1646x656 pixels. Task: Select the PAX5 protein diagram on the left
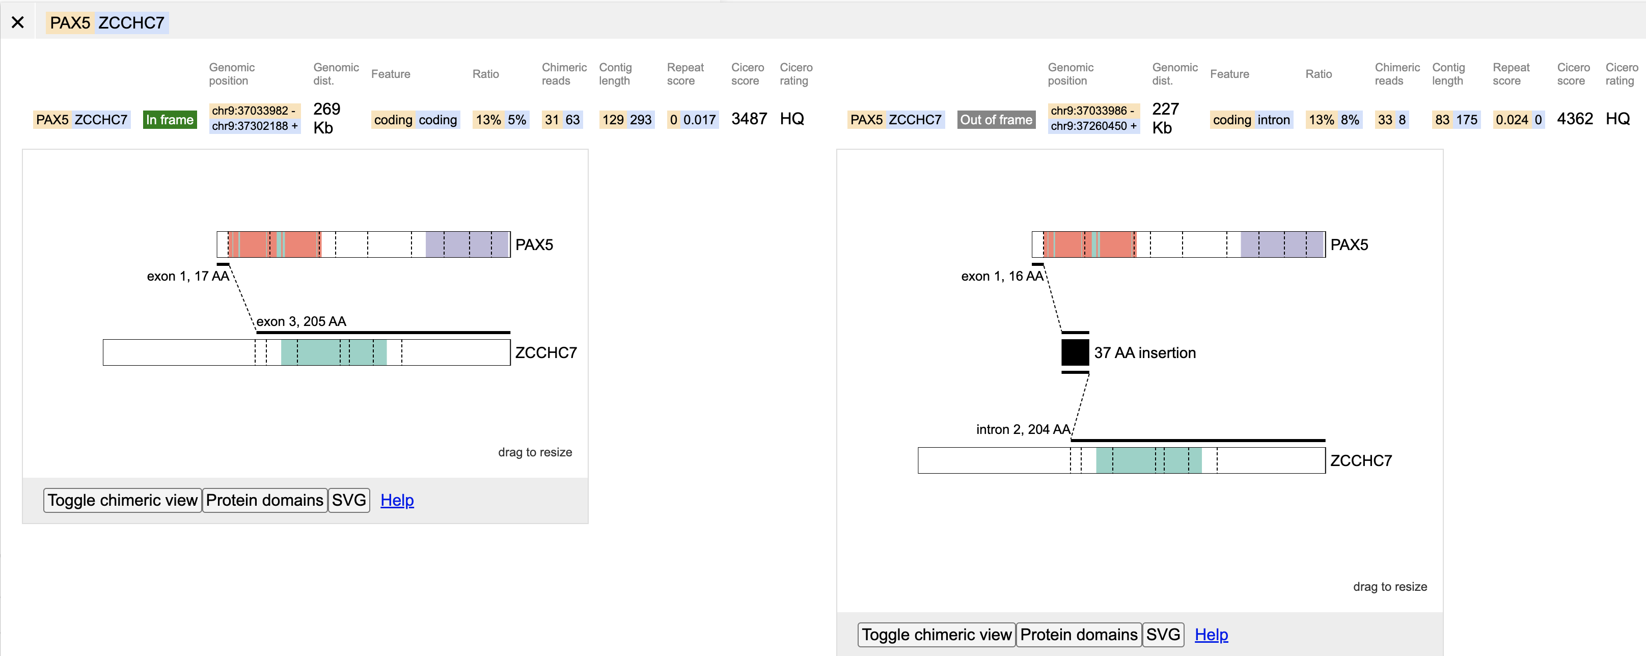coord(364,244)
